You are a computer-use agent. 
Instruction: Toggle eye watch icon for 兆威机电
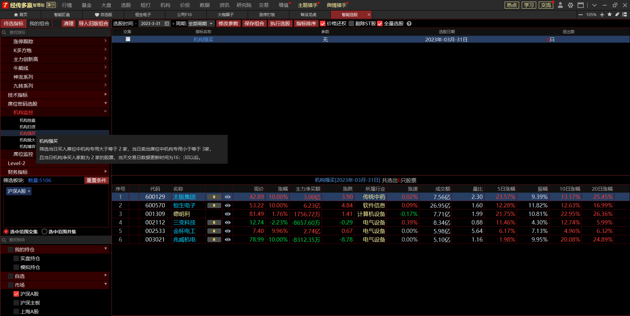click(228, 240)
